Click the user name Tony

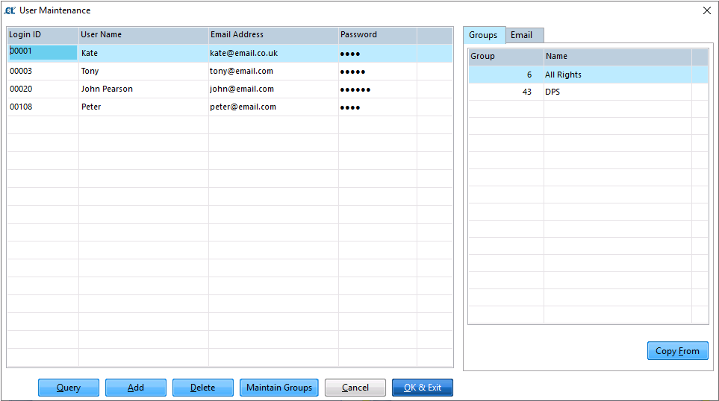tap(90, 71)
